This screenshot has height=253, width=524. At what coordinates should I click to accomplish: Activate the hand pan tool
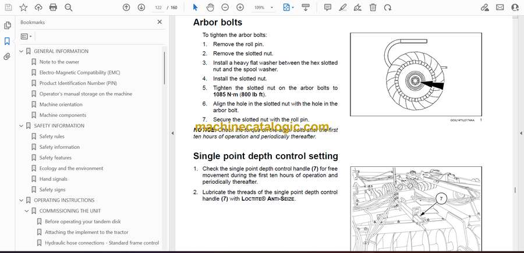[x=210, y=8]
